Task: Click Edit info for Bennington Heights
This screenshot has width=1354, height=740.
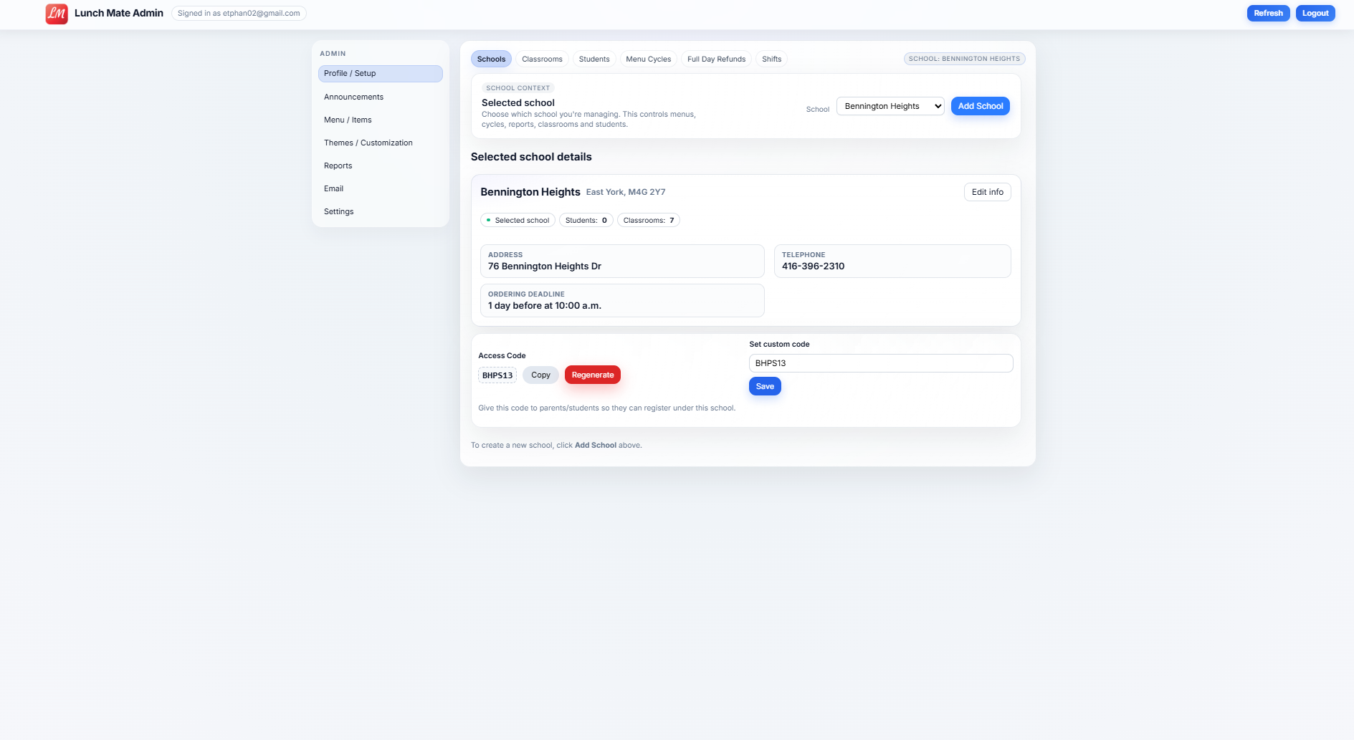Action: 987,192
